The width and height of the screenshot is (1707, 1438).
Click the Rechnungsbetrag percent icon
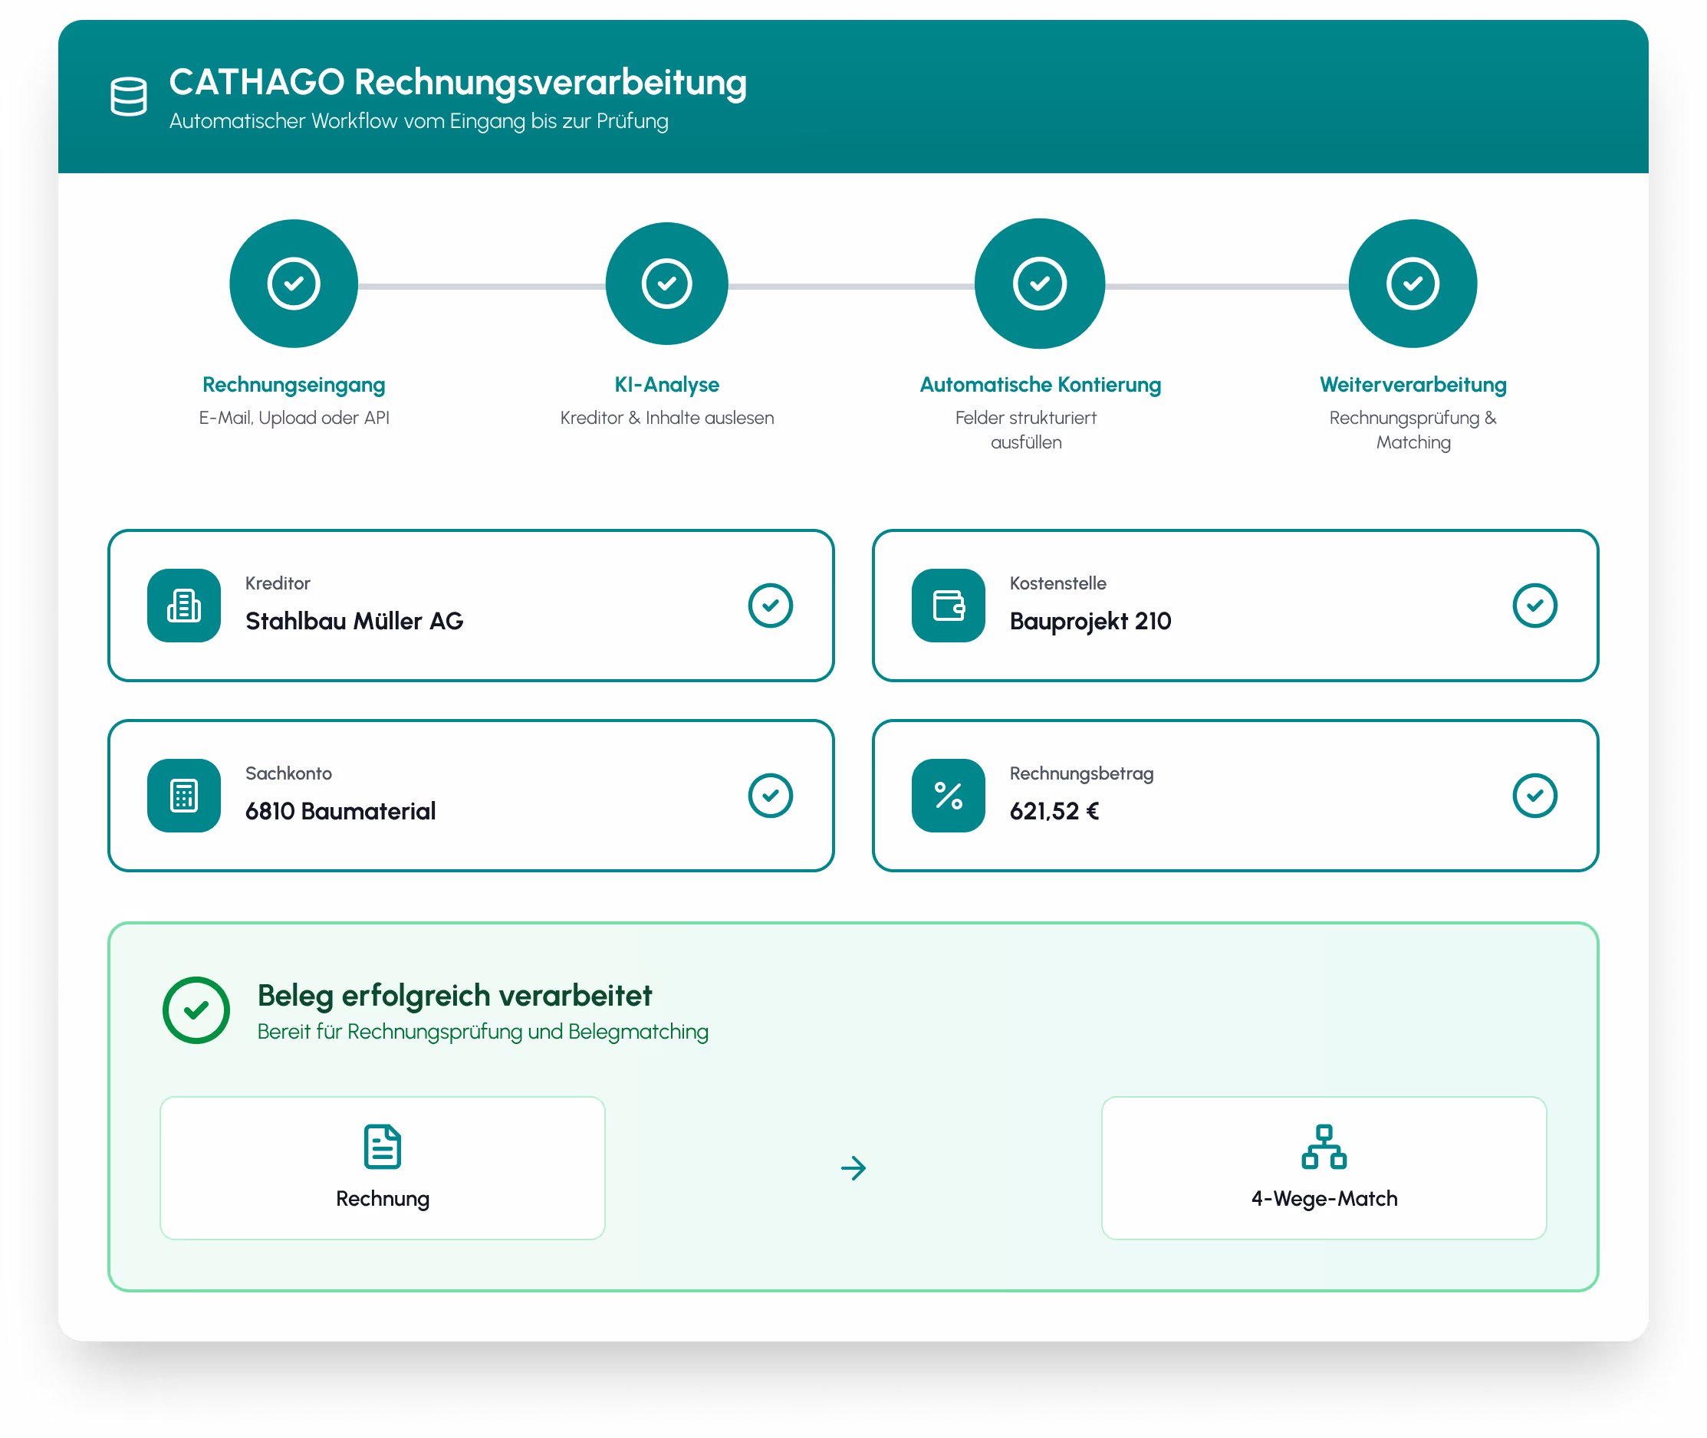coord(949,796)
